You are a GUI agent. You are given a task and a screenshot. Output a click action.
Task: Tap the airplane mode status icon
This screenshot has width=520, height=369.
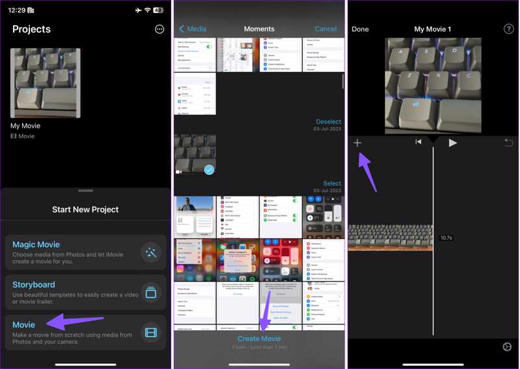(x=138, y=10)
